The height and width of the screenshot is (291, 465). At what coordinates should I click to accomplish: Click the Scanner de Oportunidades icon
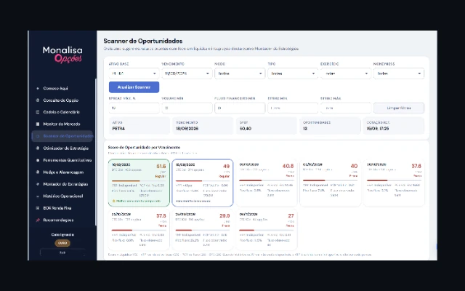point(37,136)
